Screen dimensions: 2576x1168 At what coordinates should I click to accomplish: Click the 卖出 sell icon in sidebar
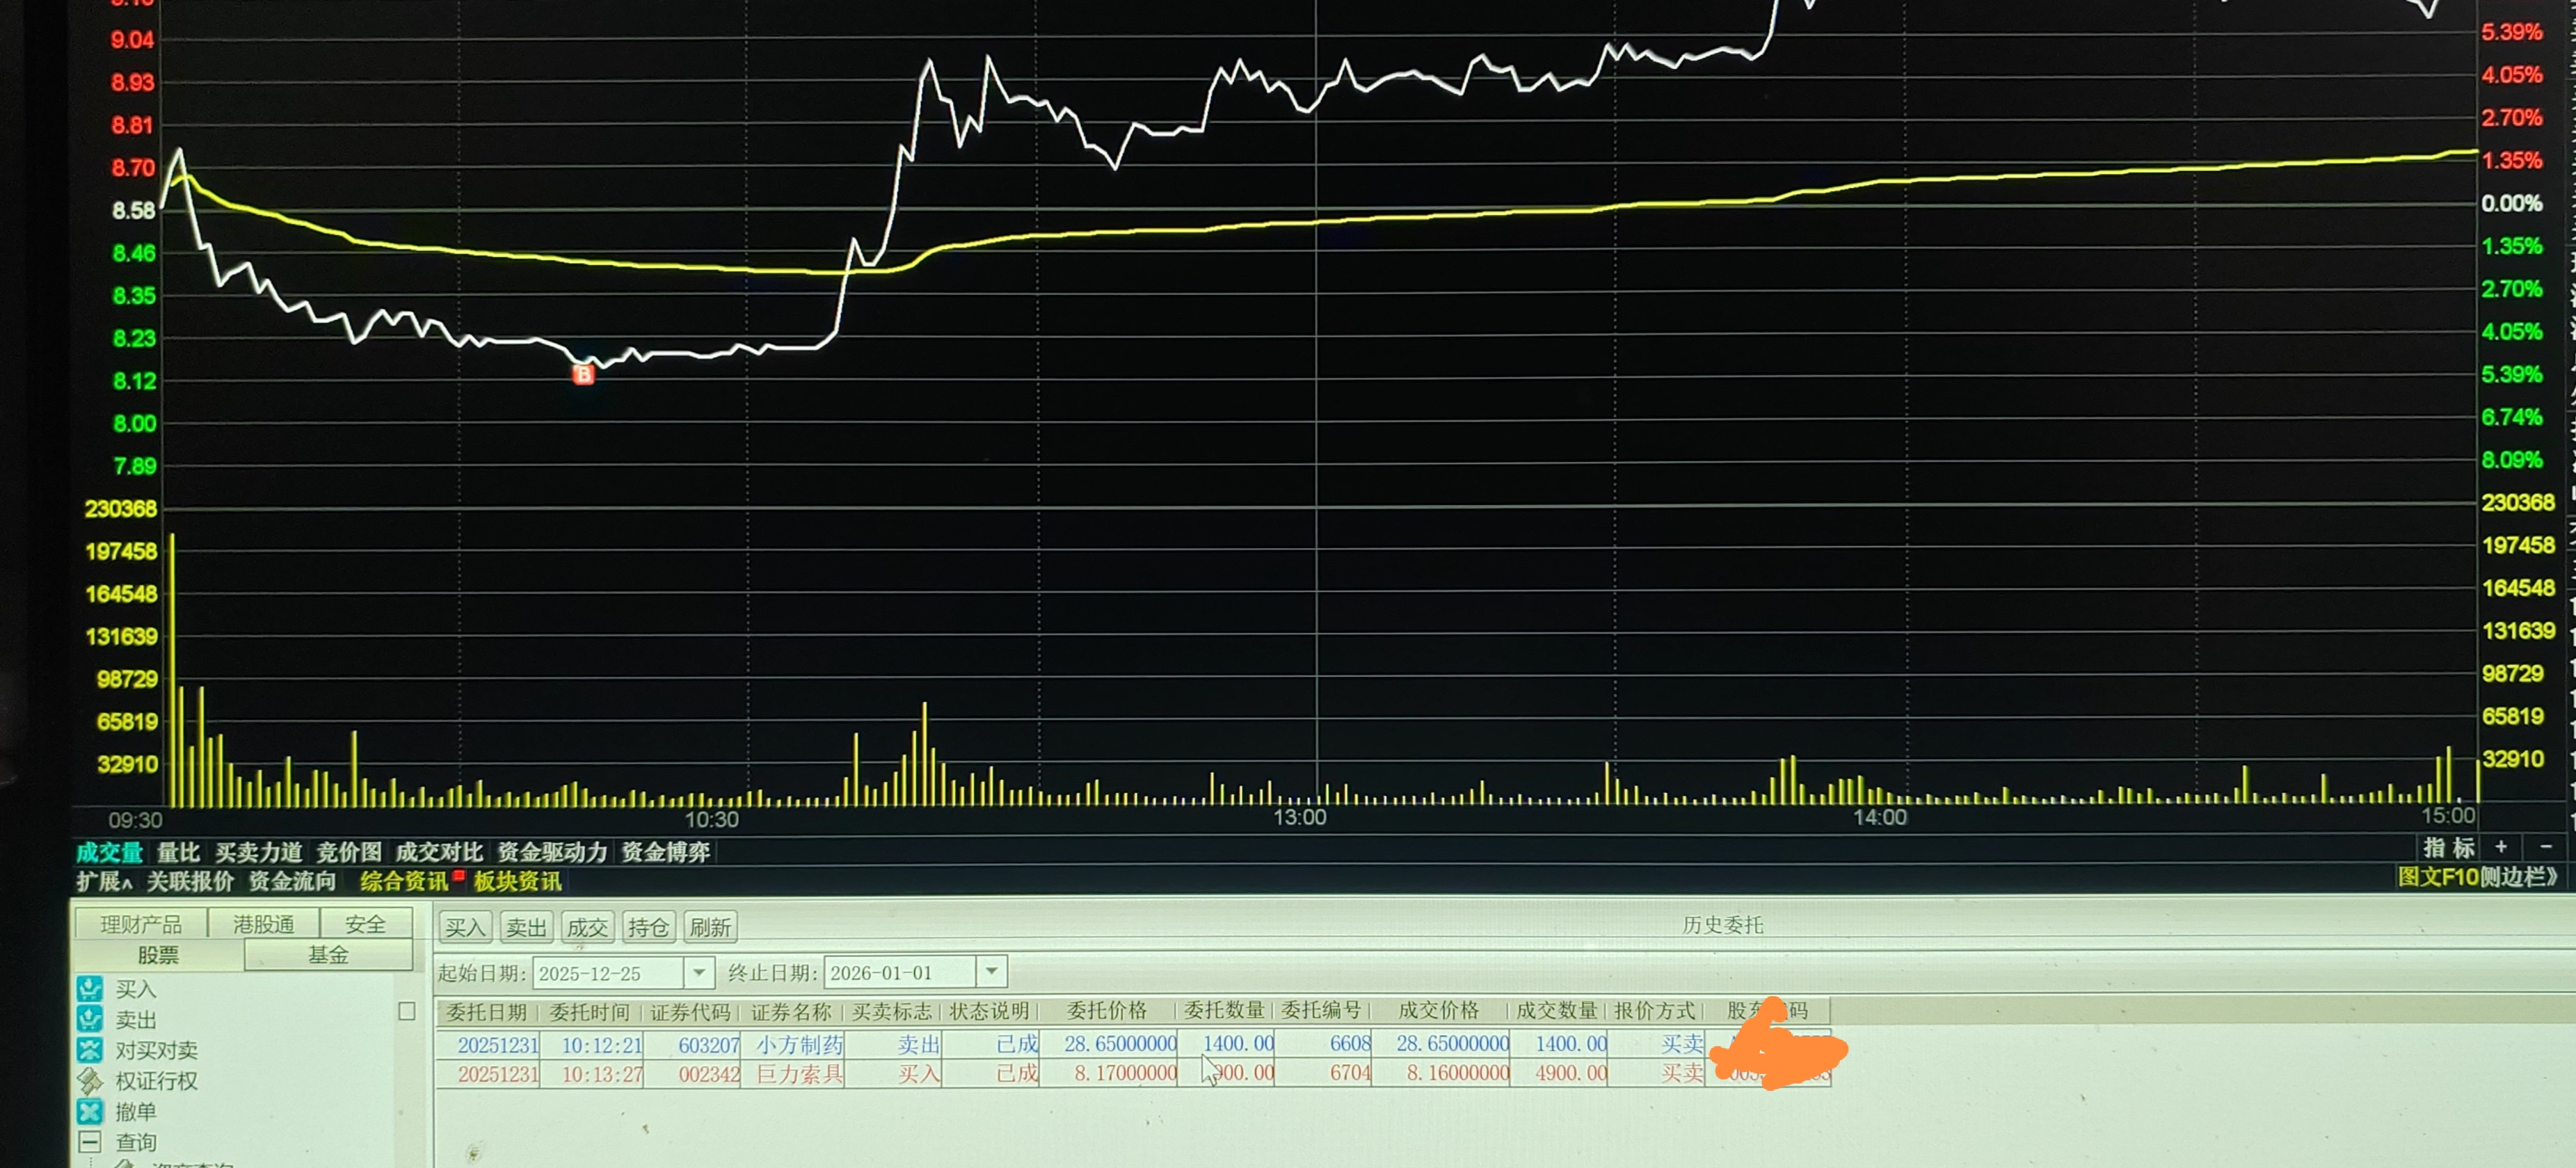90,1019
